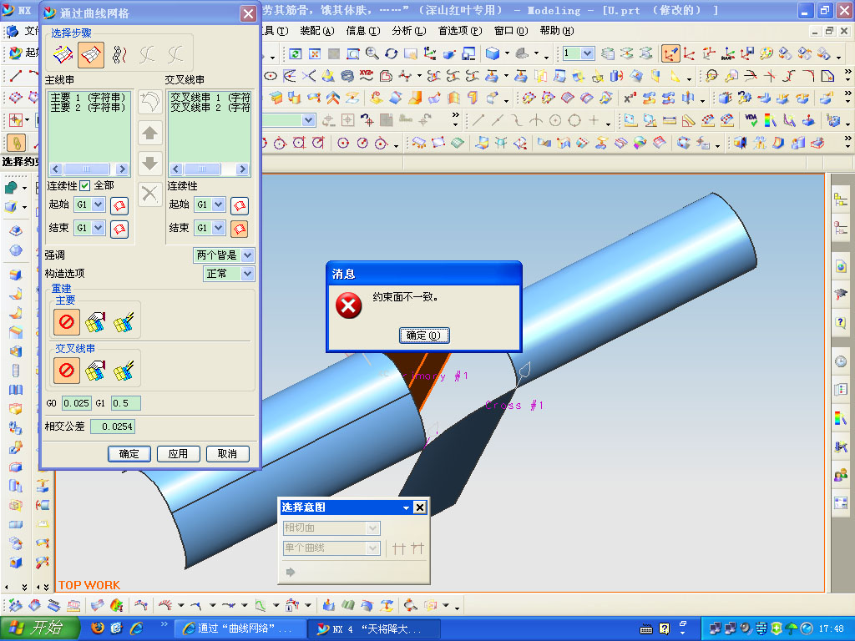Click the 应用 (Apply) button
Image resolution: width=855 pixels, height=641 pixels.
179,453
